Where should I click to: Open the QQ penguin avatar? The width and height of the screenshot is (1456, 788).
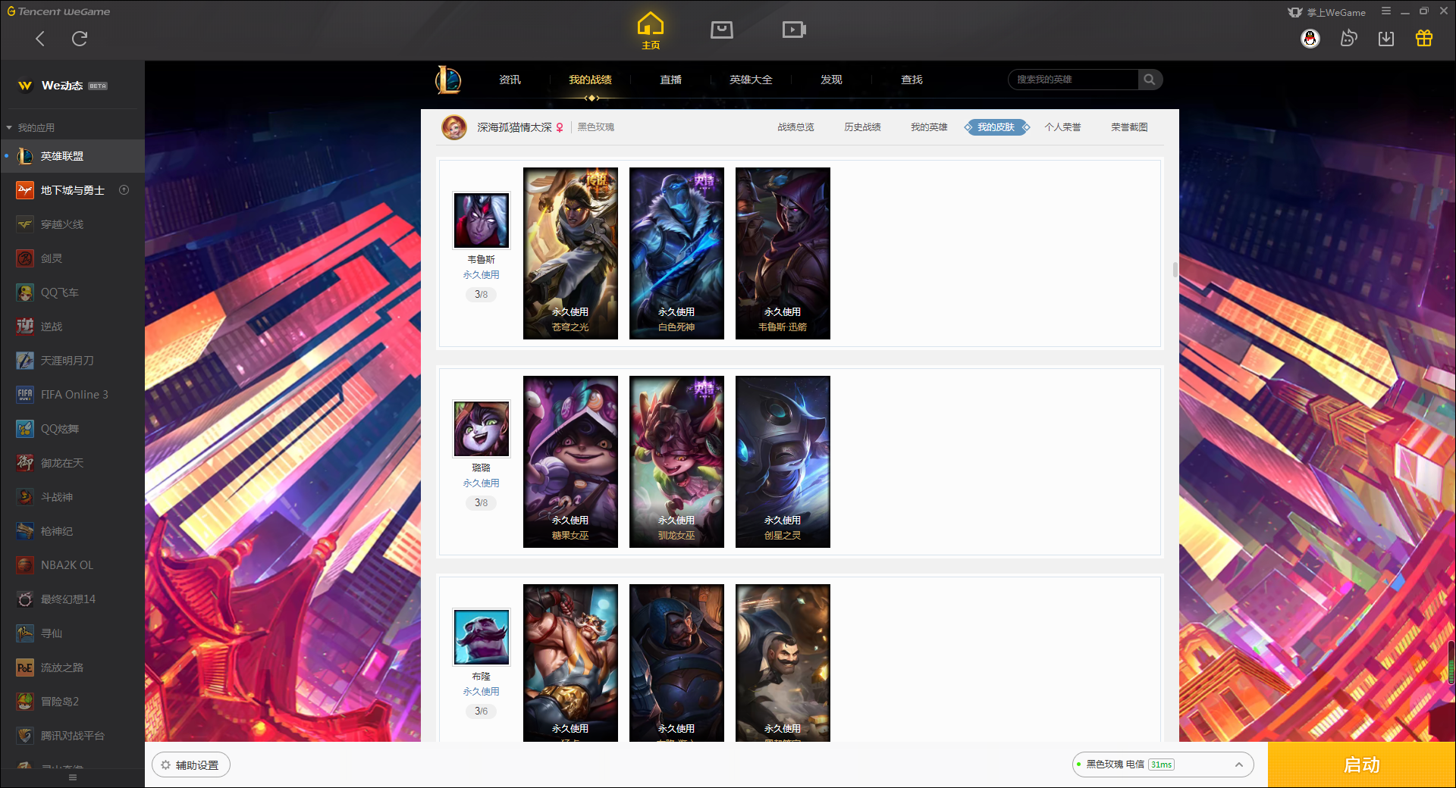[1310, 38]
